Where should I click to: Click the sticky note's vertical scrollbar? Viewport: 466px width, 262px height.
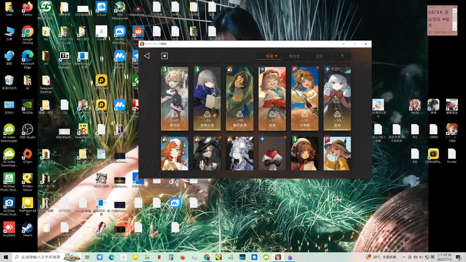[455, 20]
